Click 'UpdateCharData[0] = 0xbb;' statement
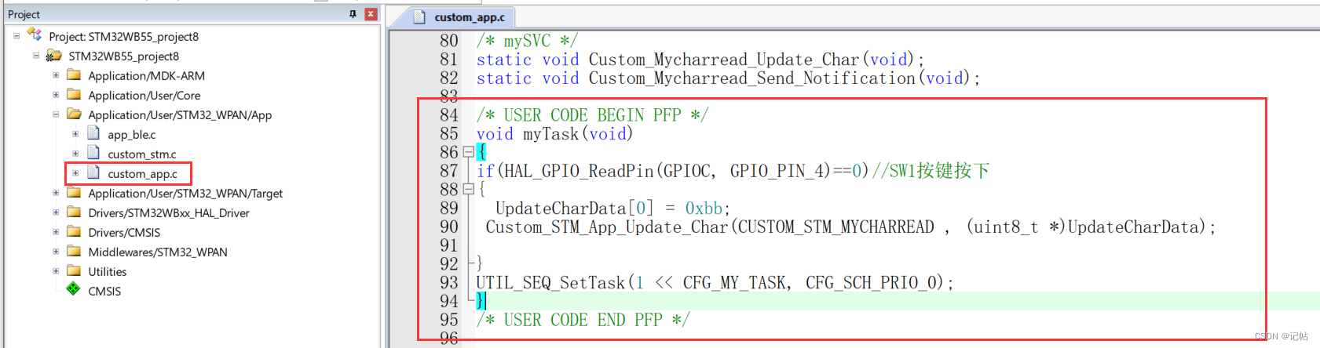Viewport: 1320px width, 348px height. click(x=612, y=208)
